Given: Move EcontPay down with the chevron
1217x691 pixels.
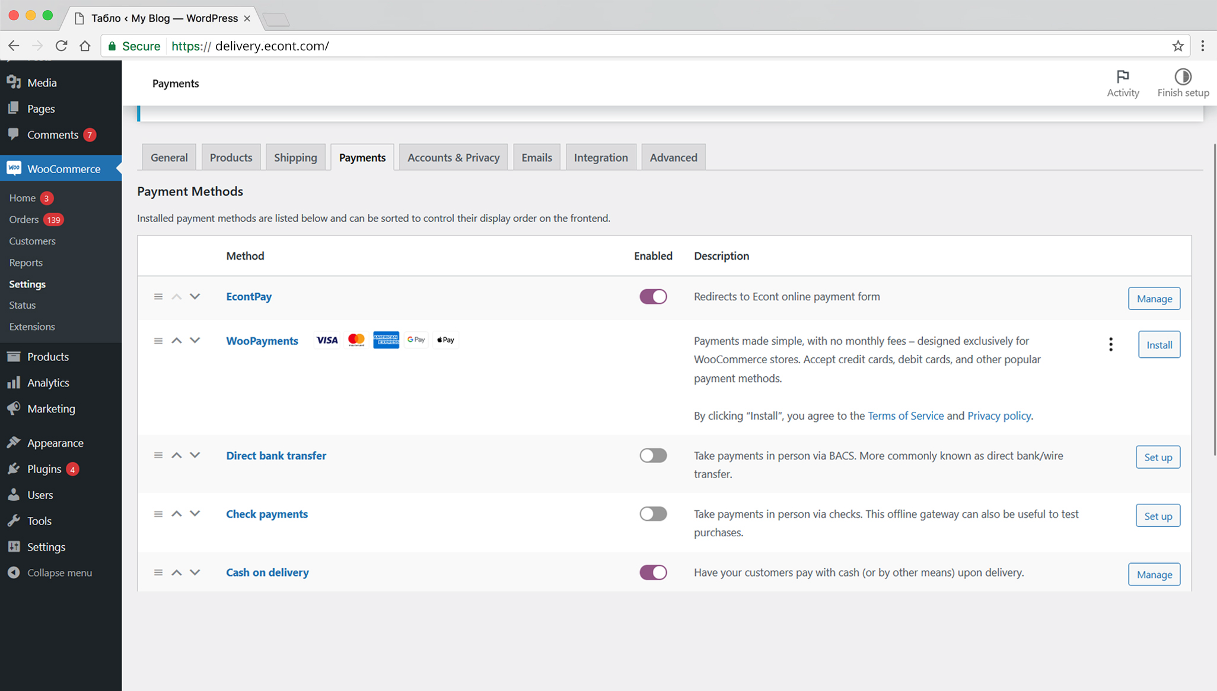Looking at the screenshot, I should [x=195, y=296].
